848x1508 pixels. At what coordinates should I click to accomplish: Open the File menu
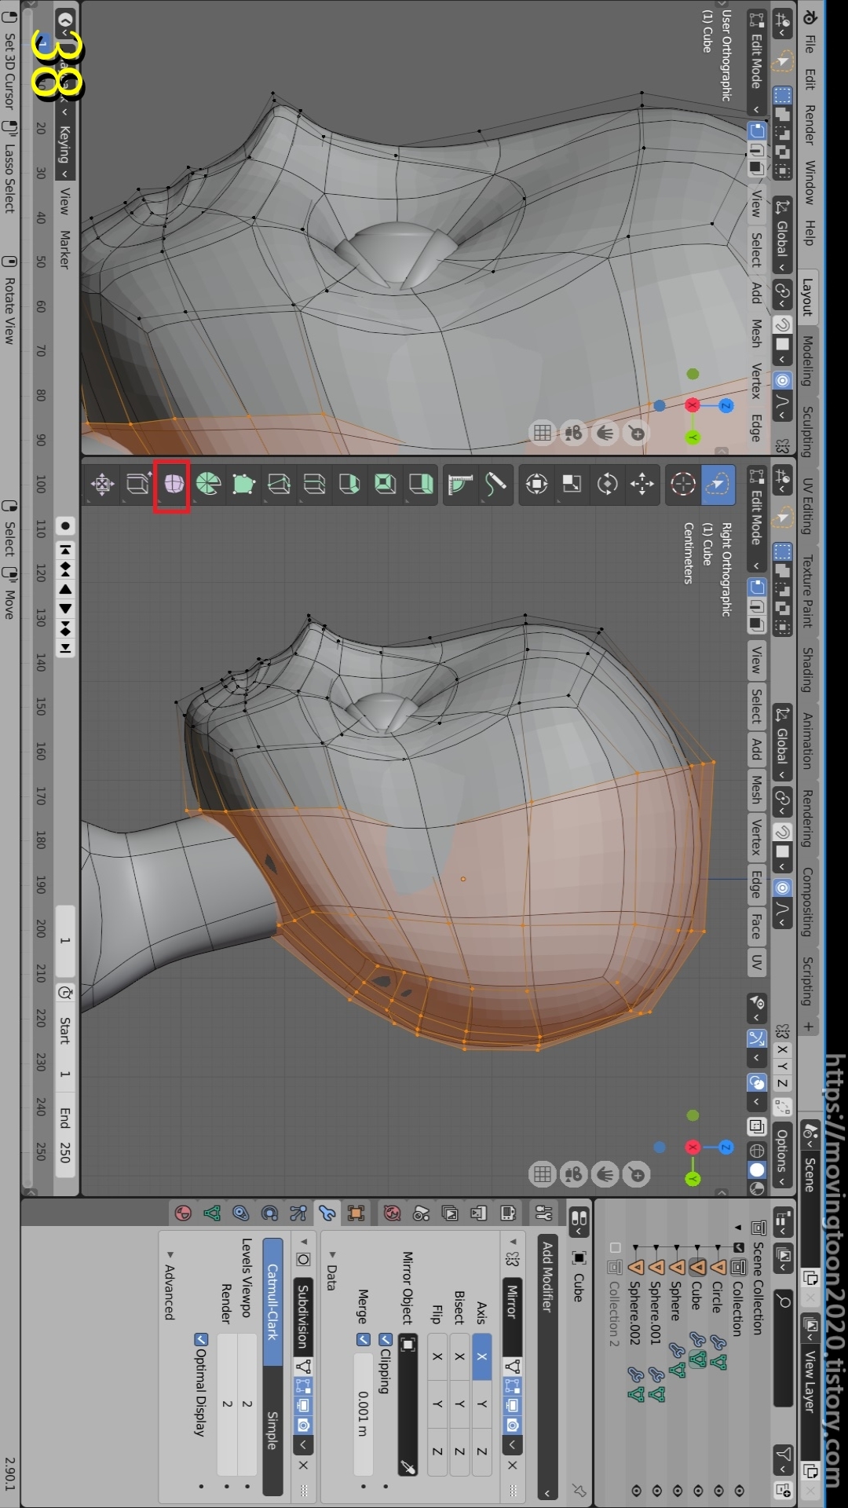[x=810, y=44]
